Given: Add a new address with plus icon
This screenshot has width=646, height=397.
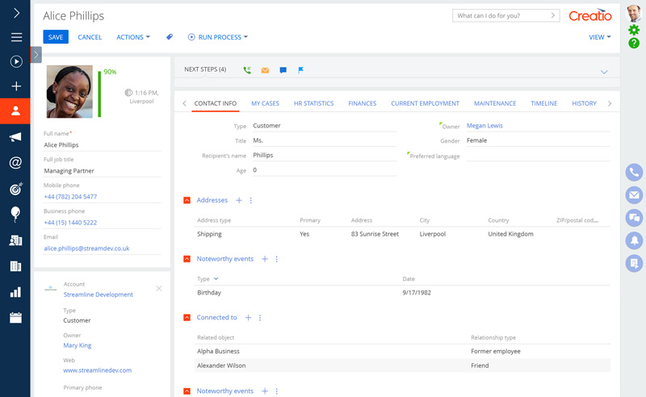Looking at the screenshot, I should click(x=239, y=200).
